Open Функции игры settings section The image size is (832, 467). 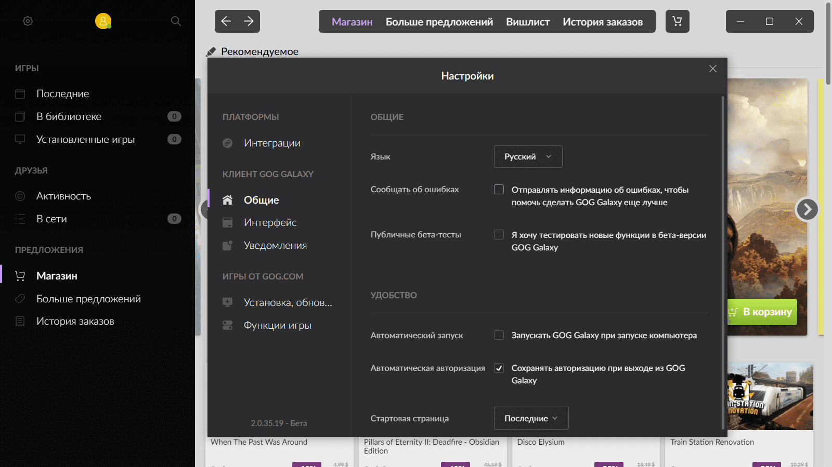tap(278, 325)
